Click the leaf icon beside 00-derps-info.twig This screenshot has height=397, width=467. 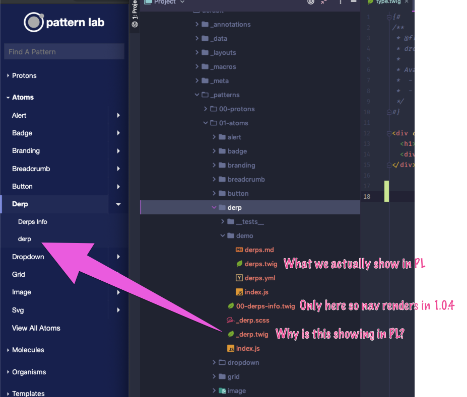(230, 306)
